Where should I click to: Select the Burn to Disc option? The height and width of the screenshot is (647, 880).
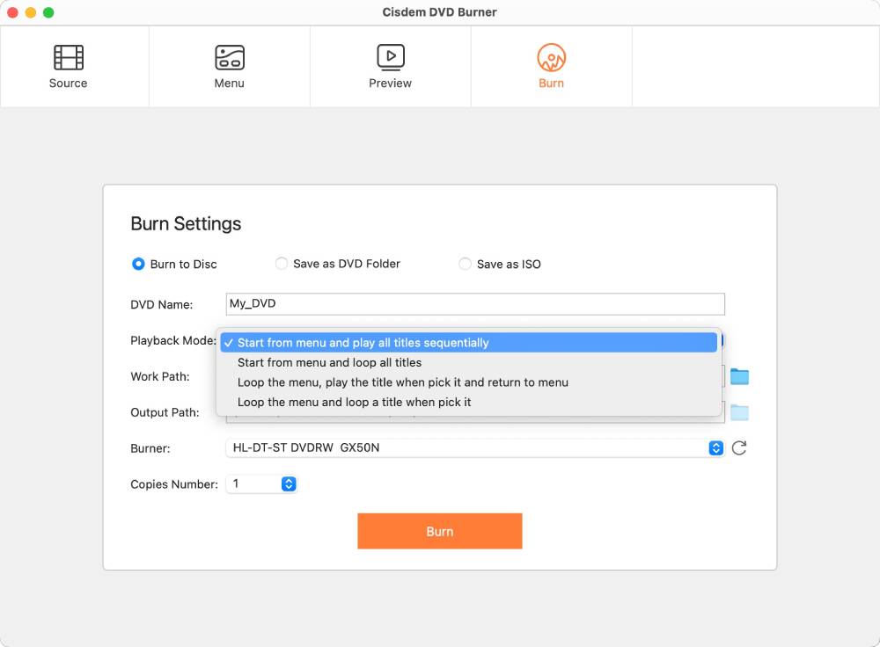pyautogui.click(x=138, y=264)
